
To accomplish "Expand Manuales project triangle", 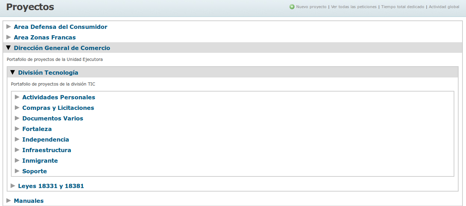I will click(9, 201).
